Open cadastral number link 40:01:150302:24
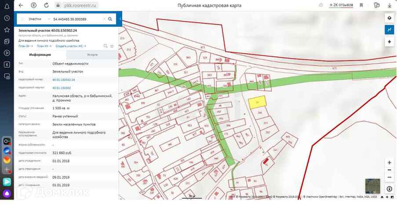The width and height of the screenshot is (397, 211). [x=64, y=80]
